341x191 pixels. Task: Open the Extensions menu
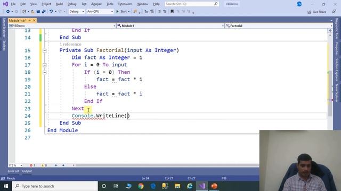(x=125, y=4)
